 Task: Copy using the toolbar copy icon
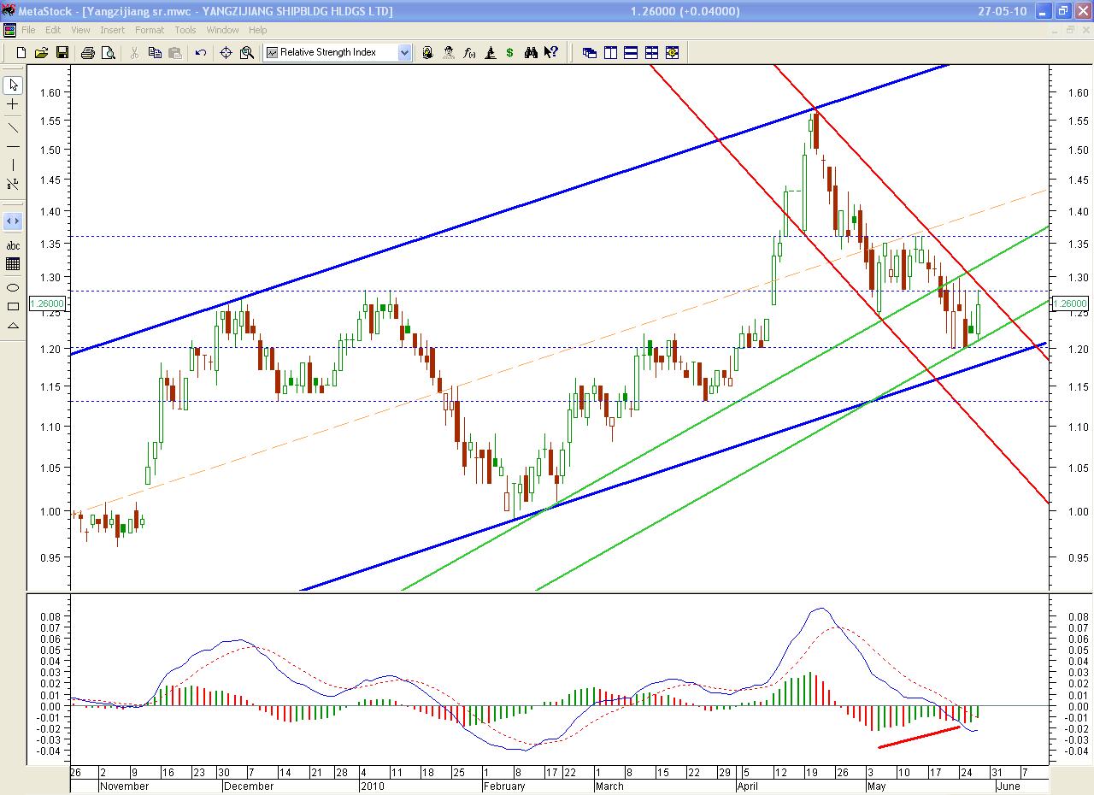(155, 53)
